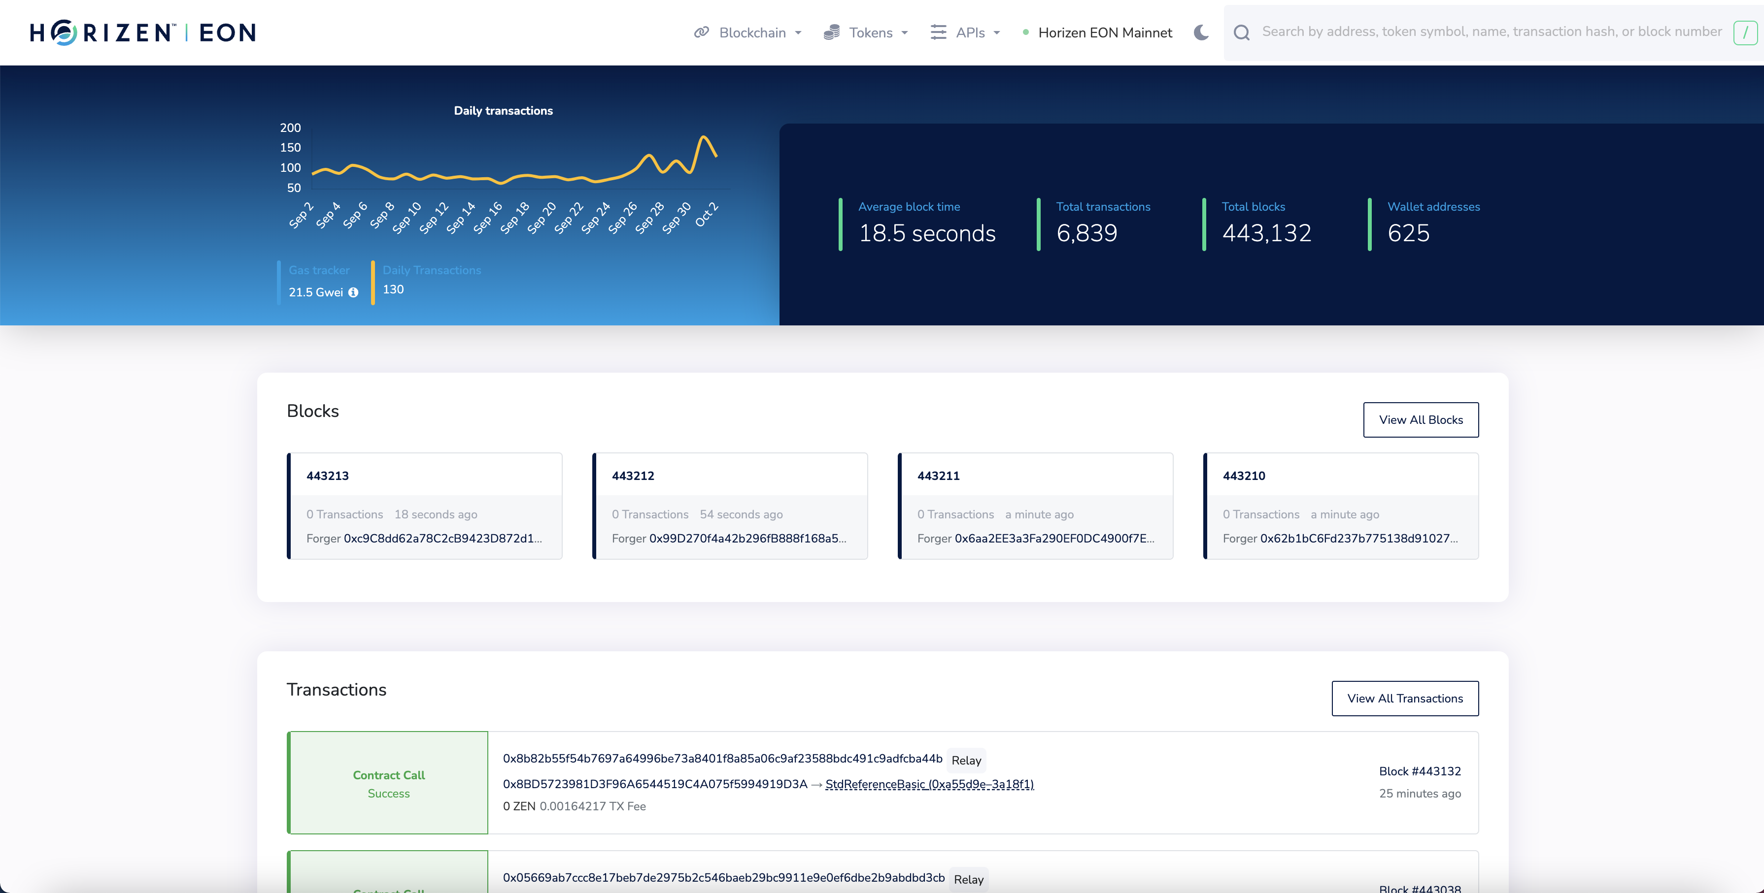Click the Sep 2 chart axis label

301,216
